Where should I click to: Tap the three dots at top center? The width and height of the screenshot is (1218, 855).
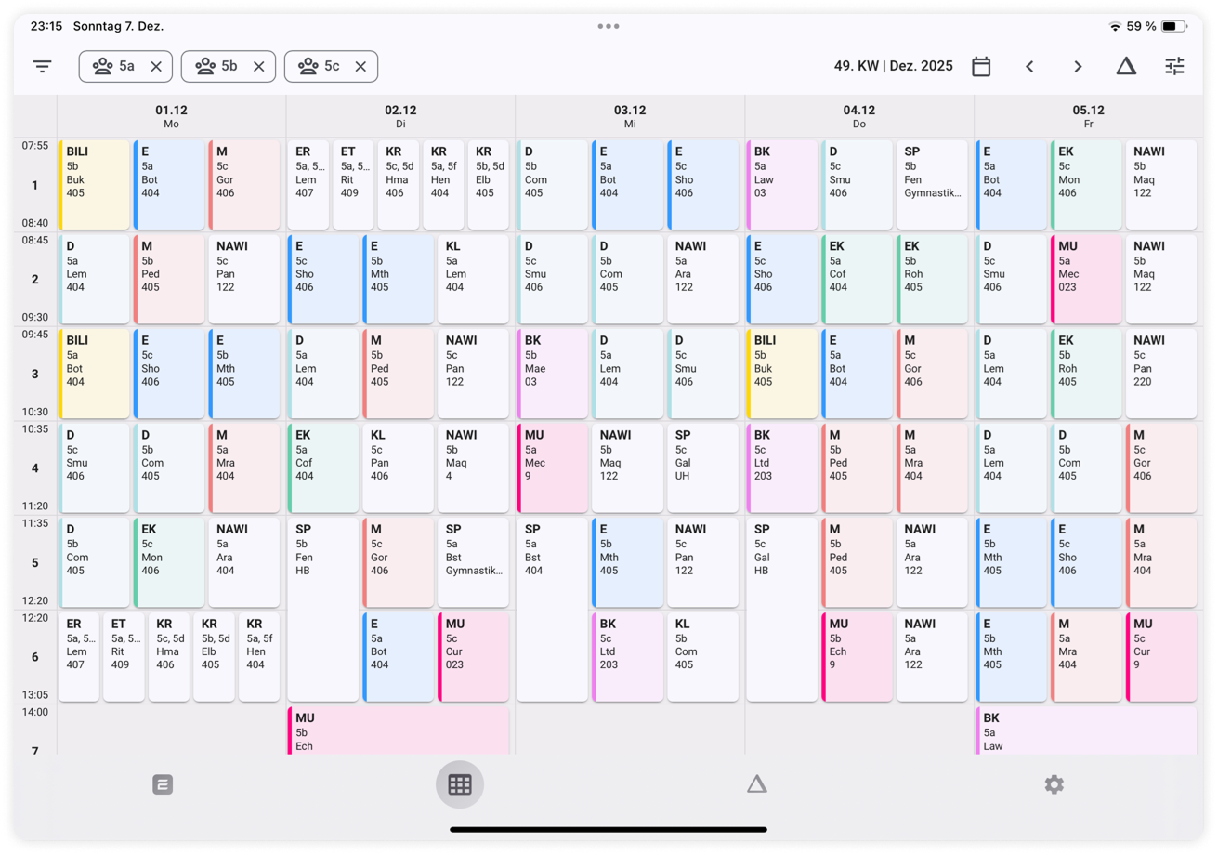point(609,26)
